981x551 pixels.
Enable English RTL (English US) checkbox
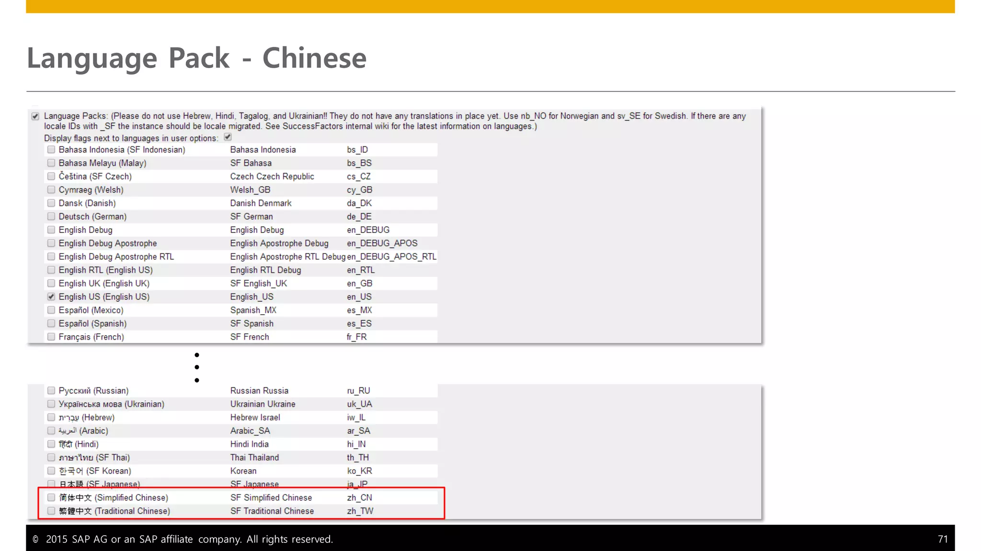pos(51,270)
